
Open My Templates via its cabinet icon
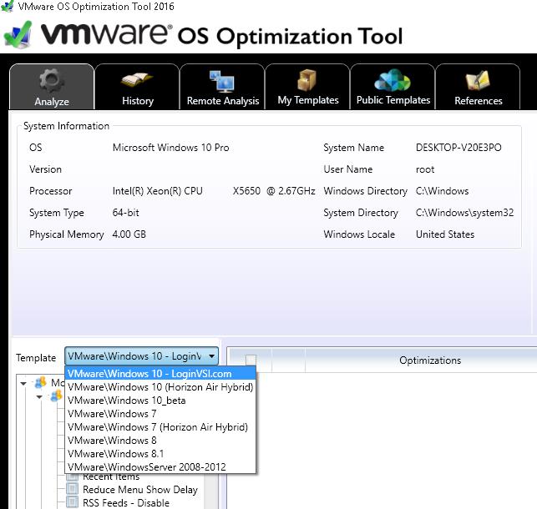tap(306, 80)
